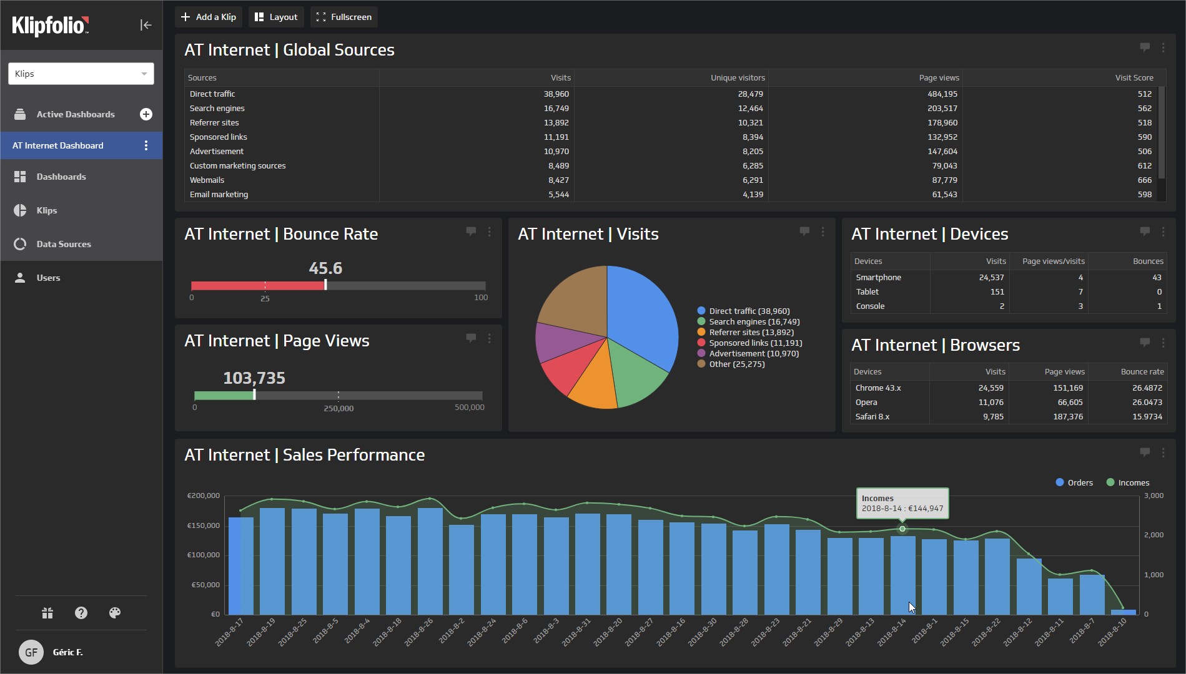This screenshot has width=1186, height=674.
Task: Open Bounce Rate klip menu dots
Action: point(489,232)
